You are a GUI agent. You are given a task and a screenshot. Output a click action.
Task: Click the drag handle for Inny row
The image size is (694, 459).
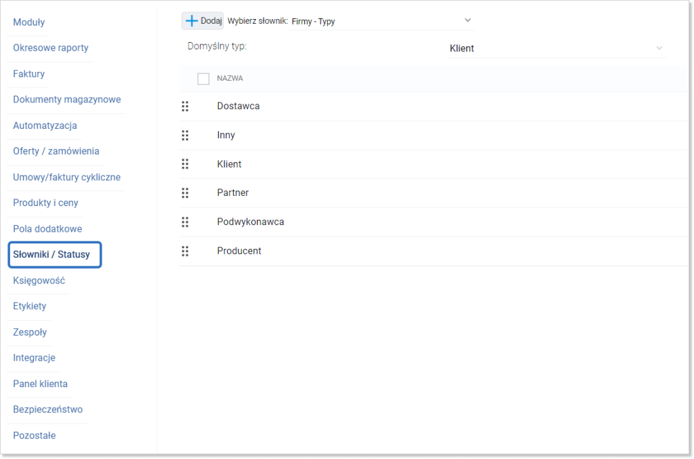click(185, 136)
